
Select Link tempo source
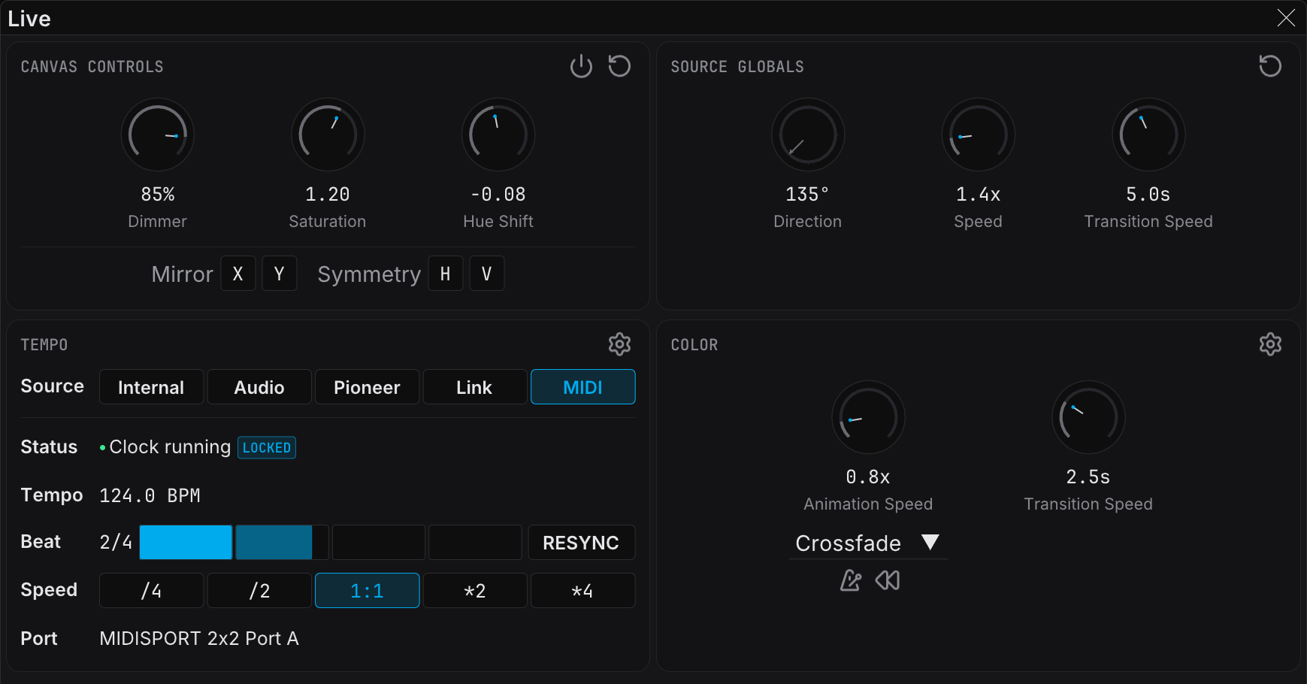pos(475,387)
